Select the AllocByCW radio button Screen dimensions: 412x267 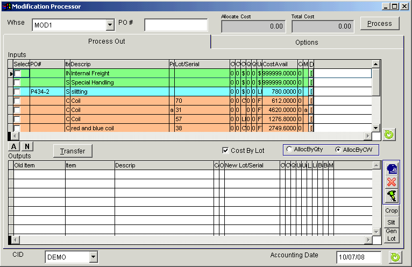click(337, 150)
